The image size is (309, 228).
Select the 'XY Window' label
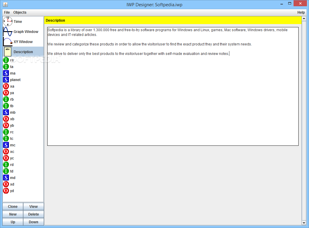click(23, 42)
